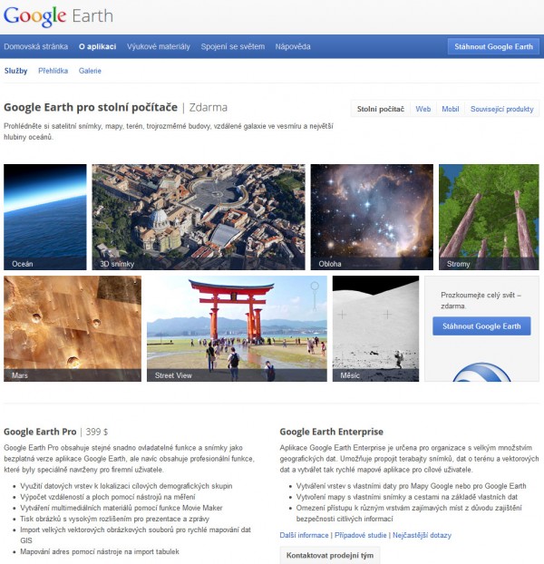Switch to Přehlídka sub-tab
The width and height of the screenshot is (544, 564).
[x=53, y=71]
